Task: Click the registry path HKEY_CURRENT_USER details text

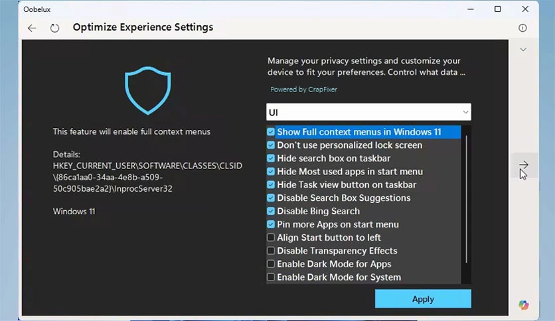Action: (147, 177)
